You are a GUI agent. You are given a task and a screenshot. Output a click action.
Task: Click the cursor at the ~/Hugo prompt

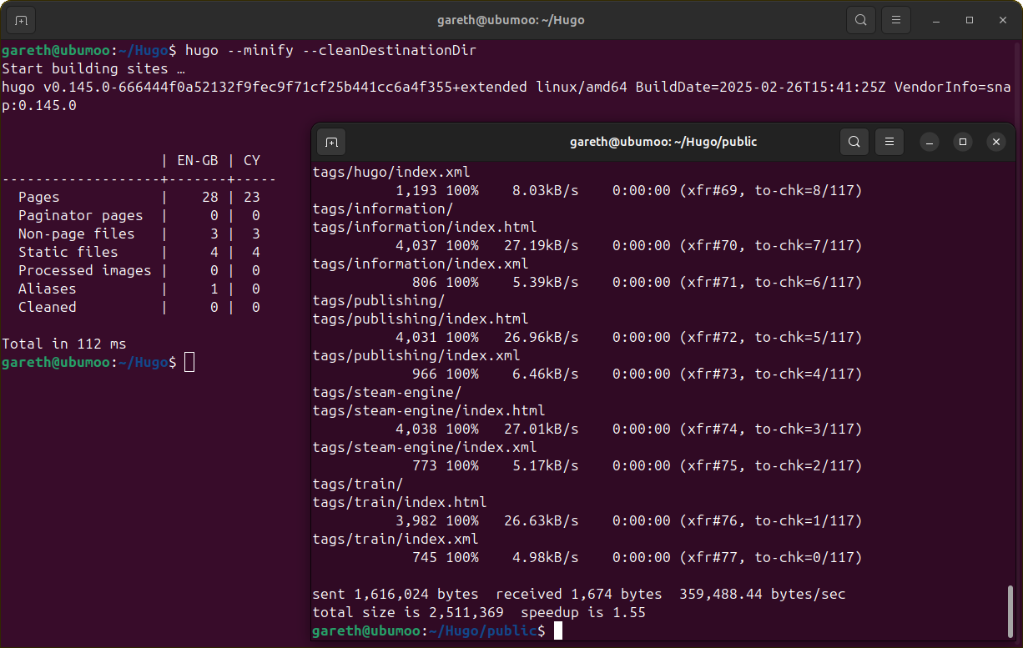(x=189, y=362)
